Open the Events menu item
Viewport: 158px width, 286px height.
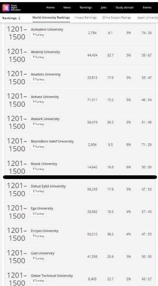[x=147, y=8]
